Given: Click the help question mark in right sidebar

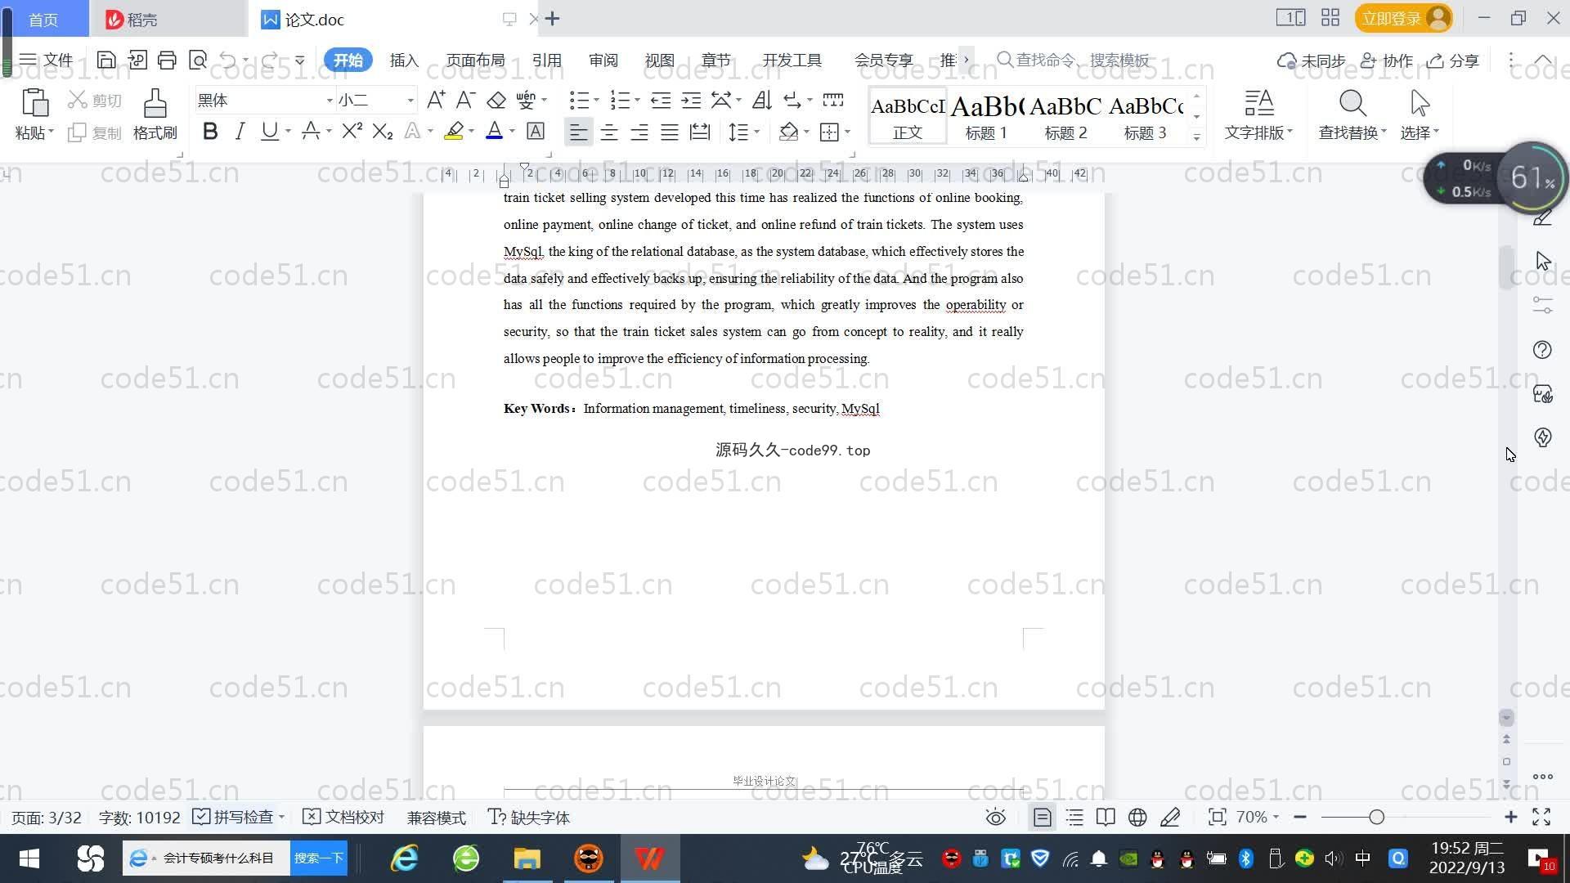Looking at the screenshot, I should pos(1542,350).
